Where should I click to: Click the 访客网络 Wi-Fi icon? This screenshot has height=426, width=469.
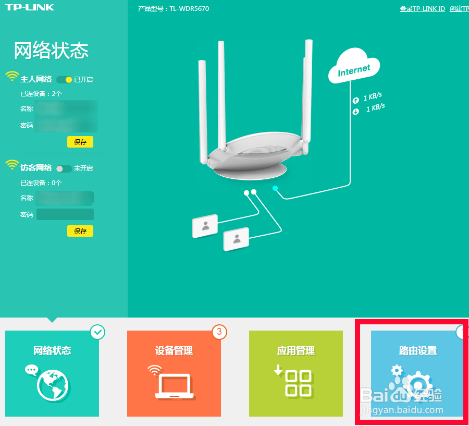coord(12,165)
